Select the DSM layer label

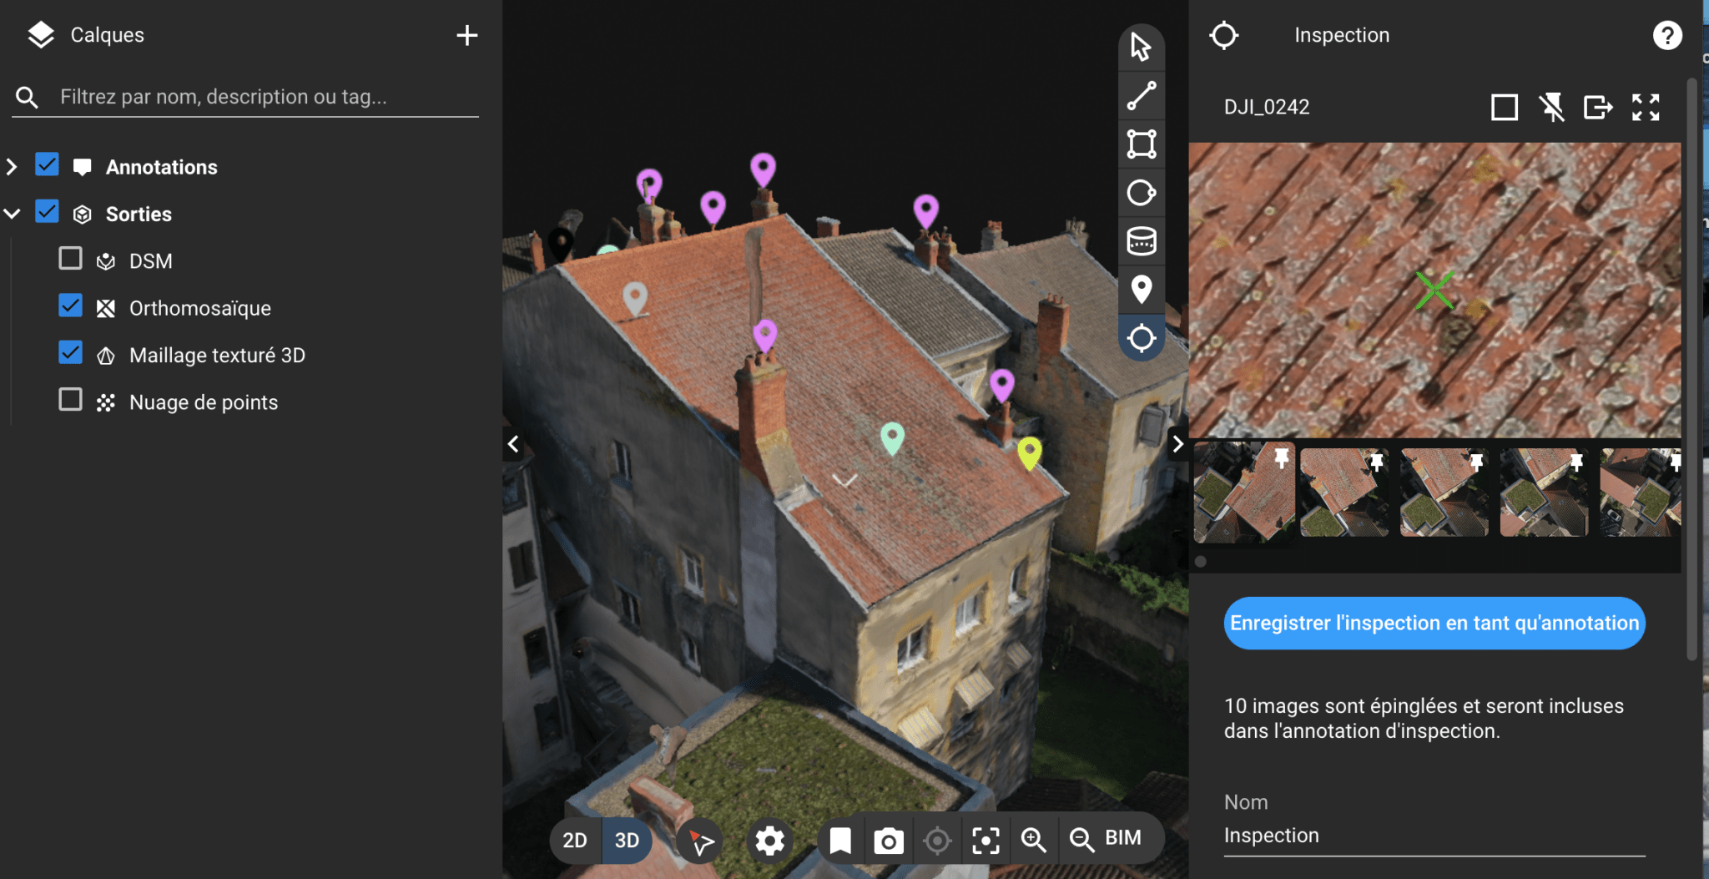coord(151,261)
